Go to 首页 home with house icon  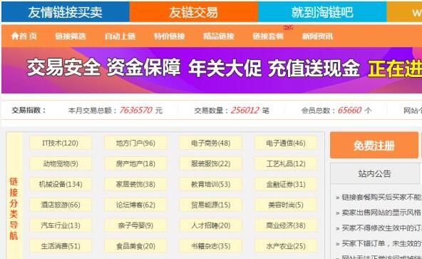(24, 36)
